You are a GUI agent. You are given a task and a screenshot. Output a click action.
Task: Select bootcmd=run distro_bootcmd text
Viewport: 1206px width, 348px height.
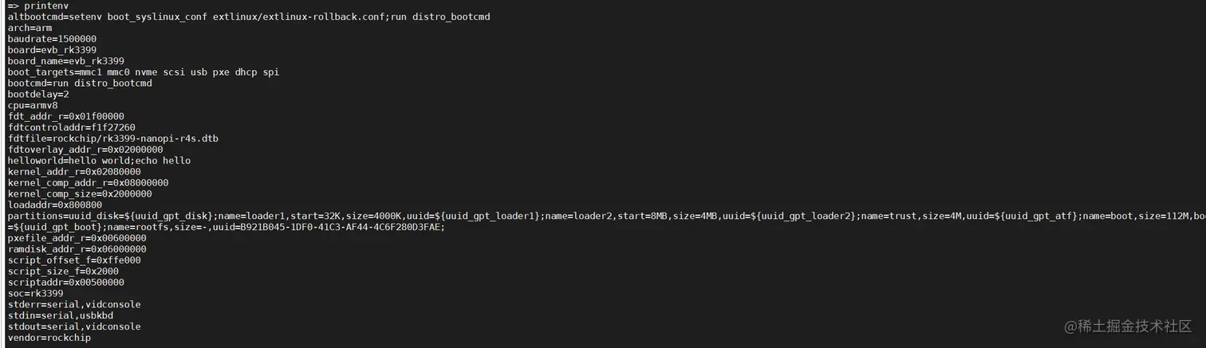coord(80,84)
